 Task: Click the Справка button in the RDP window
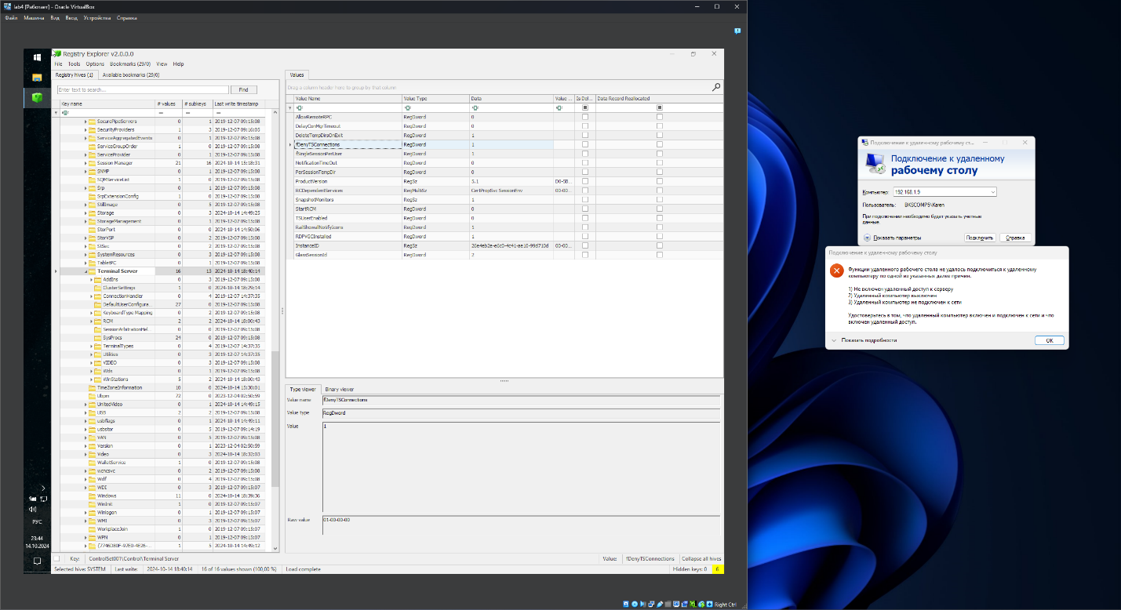(x=1014, y=238)
